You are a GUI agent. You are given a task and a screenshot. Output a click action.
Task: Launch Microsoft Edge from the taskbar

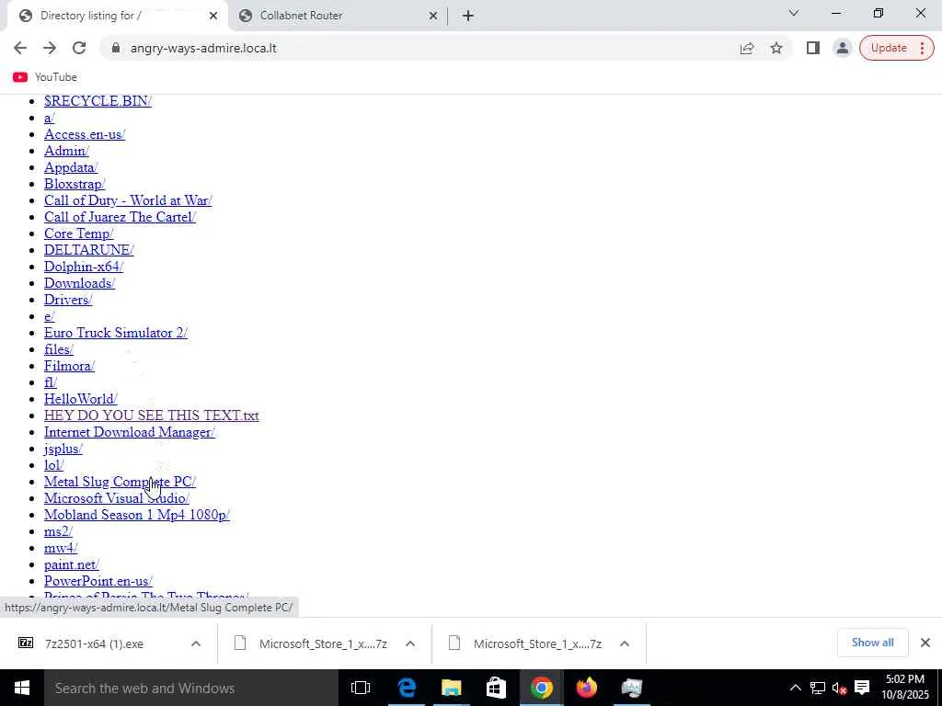pyautogui.click(x=406, y=688)
